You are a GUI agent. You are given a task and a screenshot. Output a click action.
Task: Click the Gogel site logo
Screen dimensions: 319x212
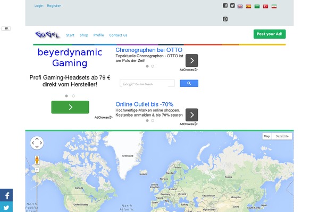[47, 35]
